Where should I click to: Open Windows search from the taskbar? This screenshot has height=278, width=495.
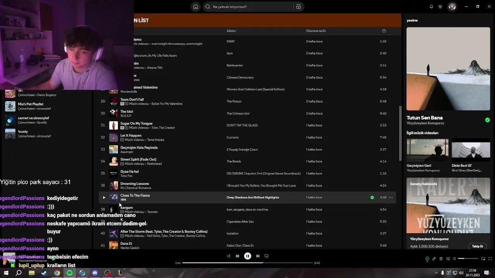coord(19,273)
